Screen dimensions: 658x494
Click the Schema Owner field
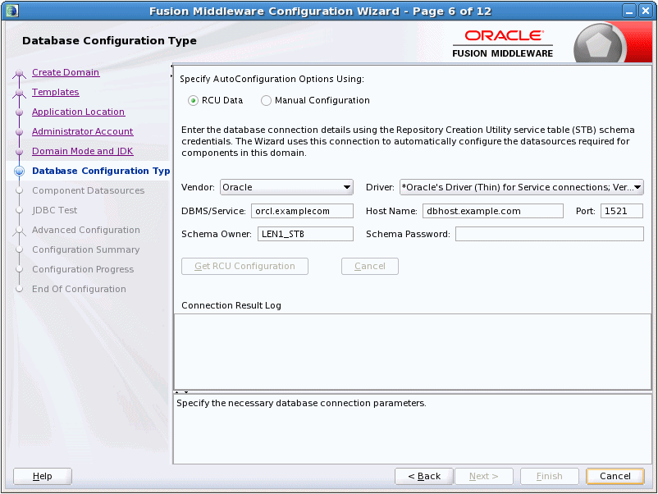(x=305, y=234)
